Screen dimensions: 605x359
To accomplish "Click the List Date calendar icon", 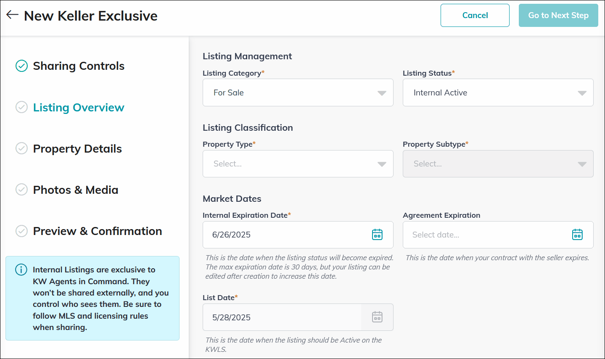I will click(x=377, y=317).
